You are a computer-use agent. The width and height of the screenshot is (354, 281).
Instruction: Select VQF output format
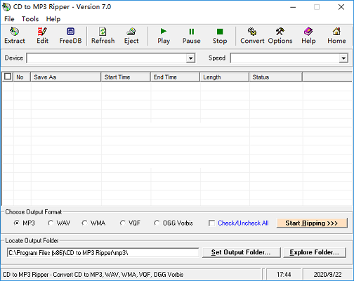(122, 223)
